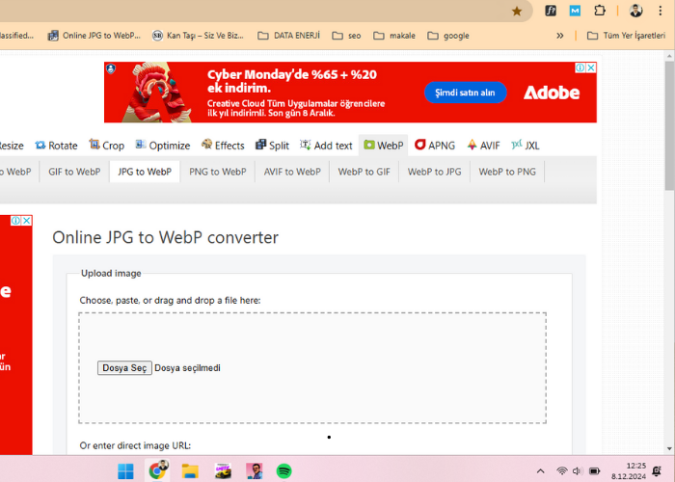Viewport: 675px width, 482px height.
Task: Switch to WebP to PNG tab
Action: pos(507,172)
